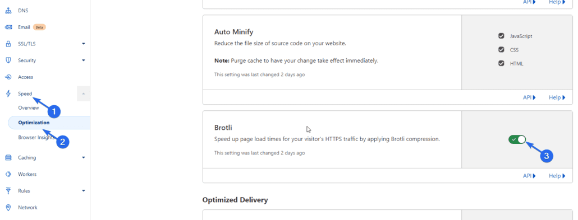Click the Workers diamond icon
Image resolution: width=578 pixels, height=220 pixels.
click(x=8, y=174)
